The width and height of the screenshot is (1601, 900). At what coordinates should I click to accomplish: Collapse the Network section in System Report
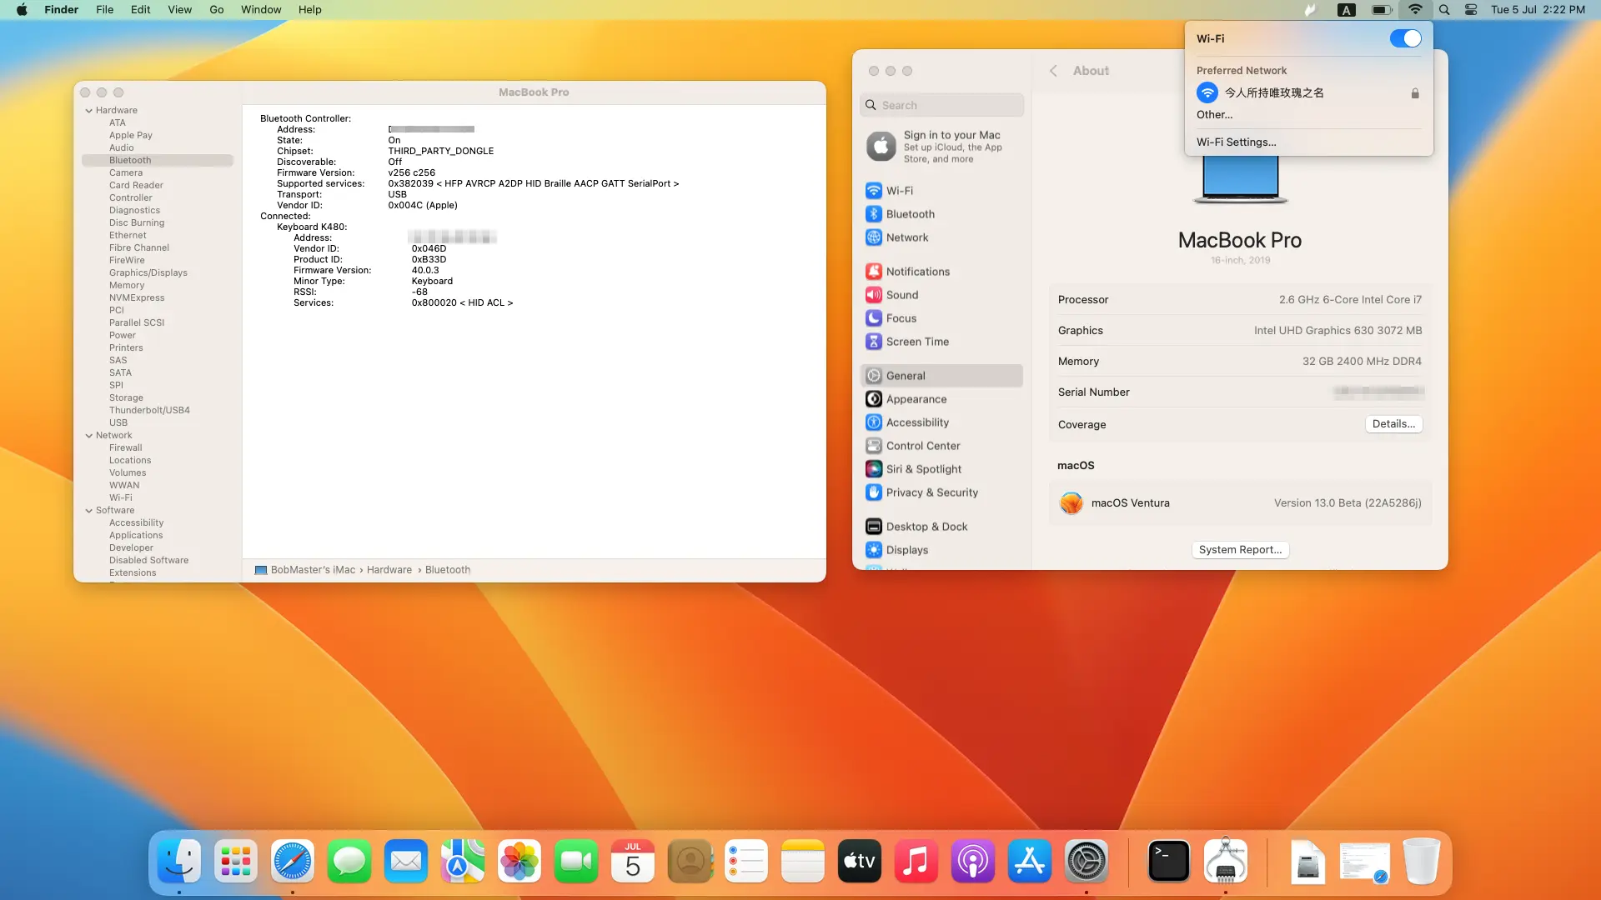pyautogui.click(x=89, y=435)
